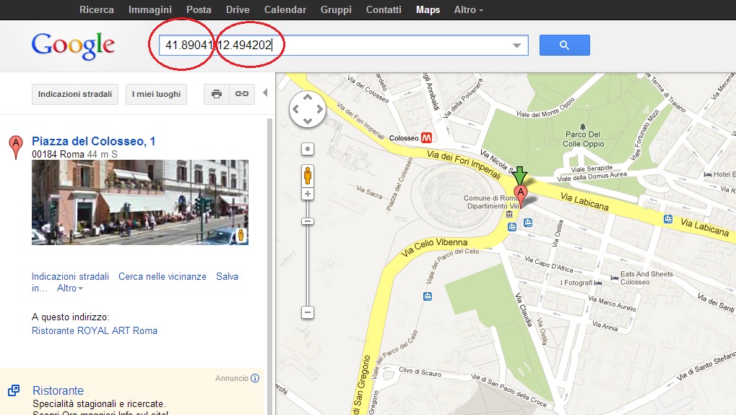Click the Colosseo metro M icon
This screenshot has height=415, width=736.
click(426, 137)
